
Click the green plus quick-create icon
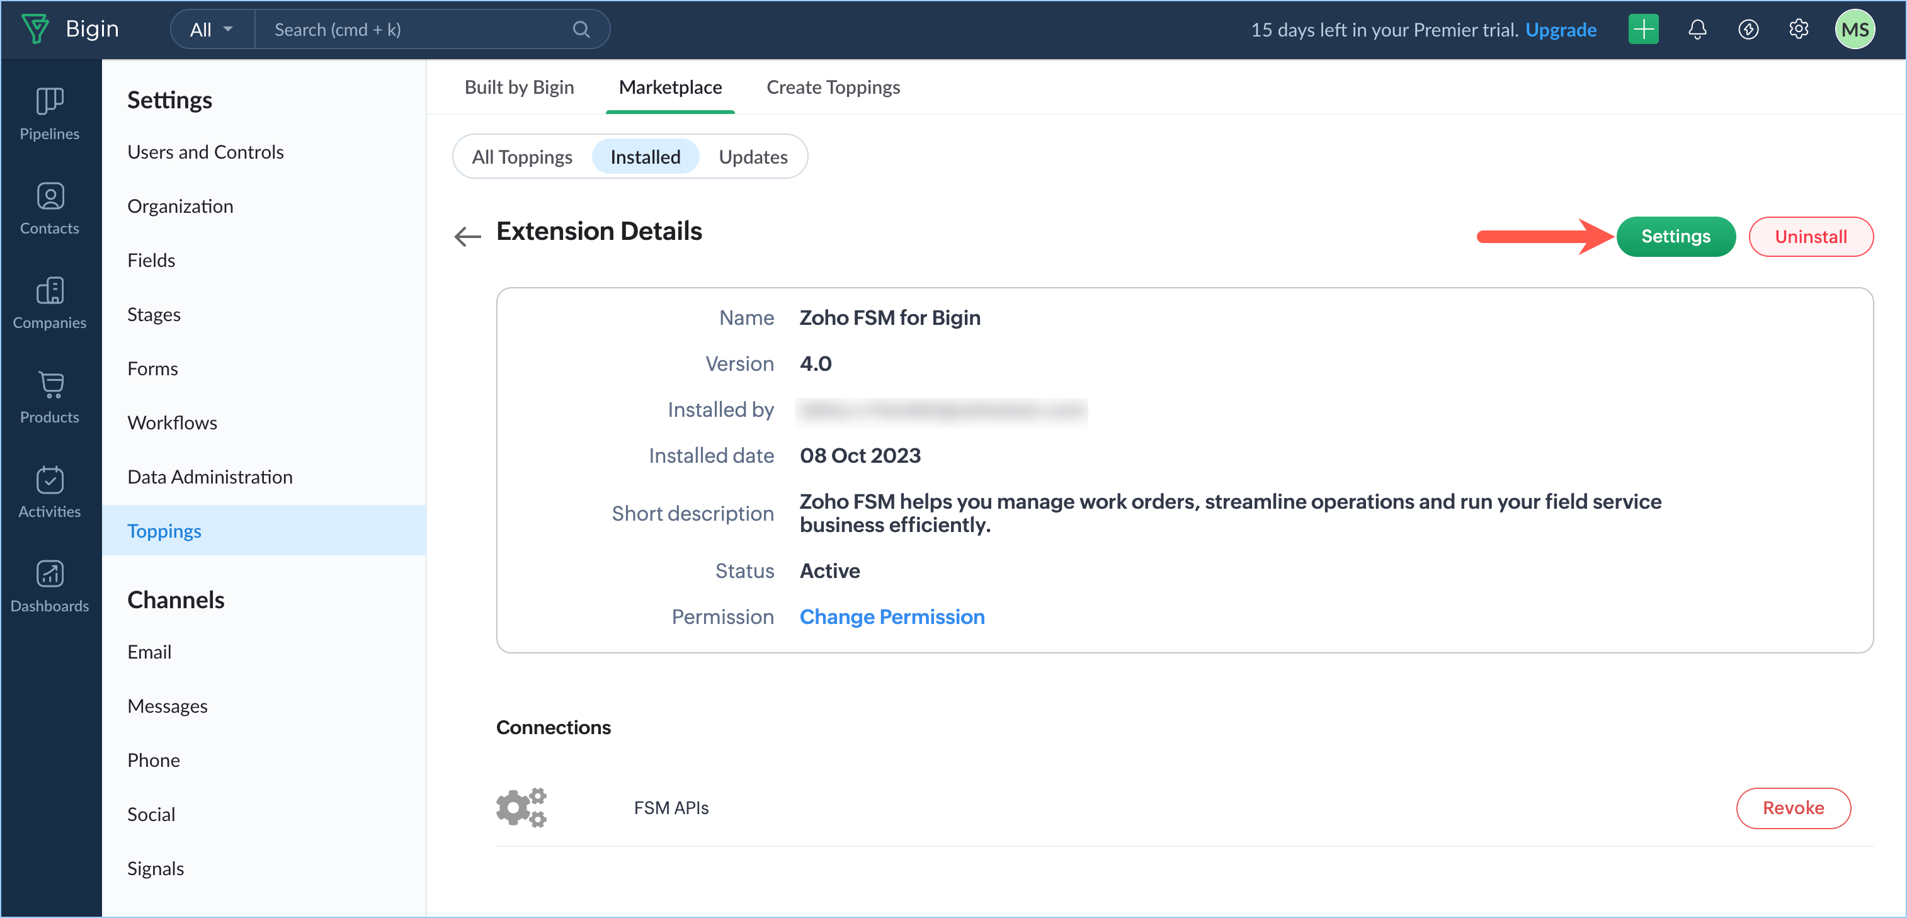(1642, 30)
